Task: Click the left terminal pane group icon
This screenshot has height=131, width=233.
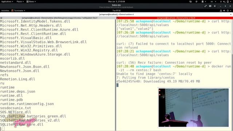Action: click(x=1, y=18)
